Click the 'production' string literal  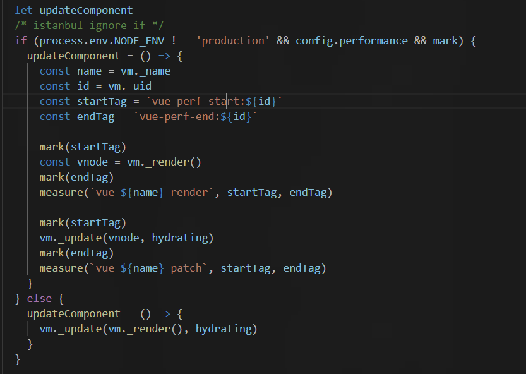point(233,40)
